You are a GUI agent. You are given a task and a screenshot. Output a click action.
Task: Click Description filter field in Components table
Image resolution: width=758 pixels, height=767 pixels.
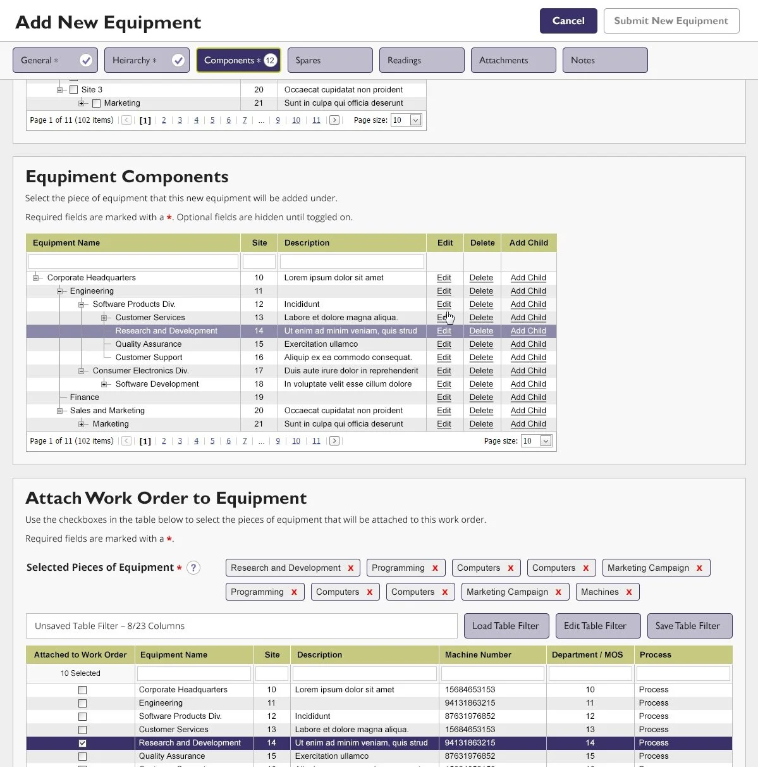pos(352,261)
